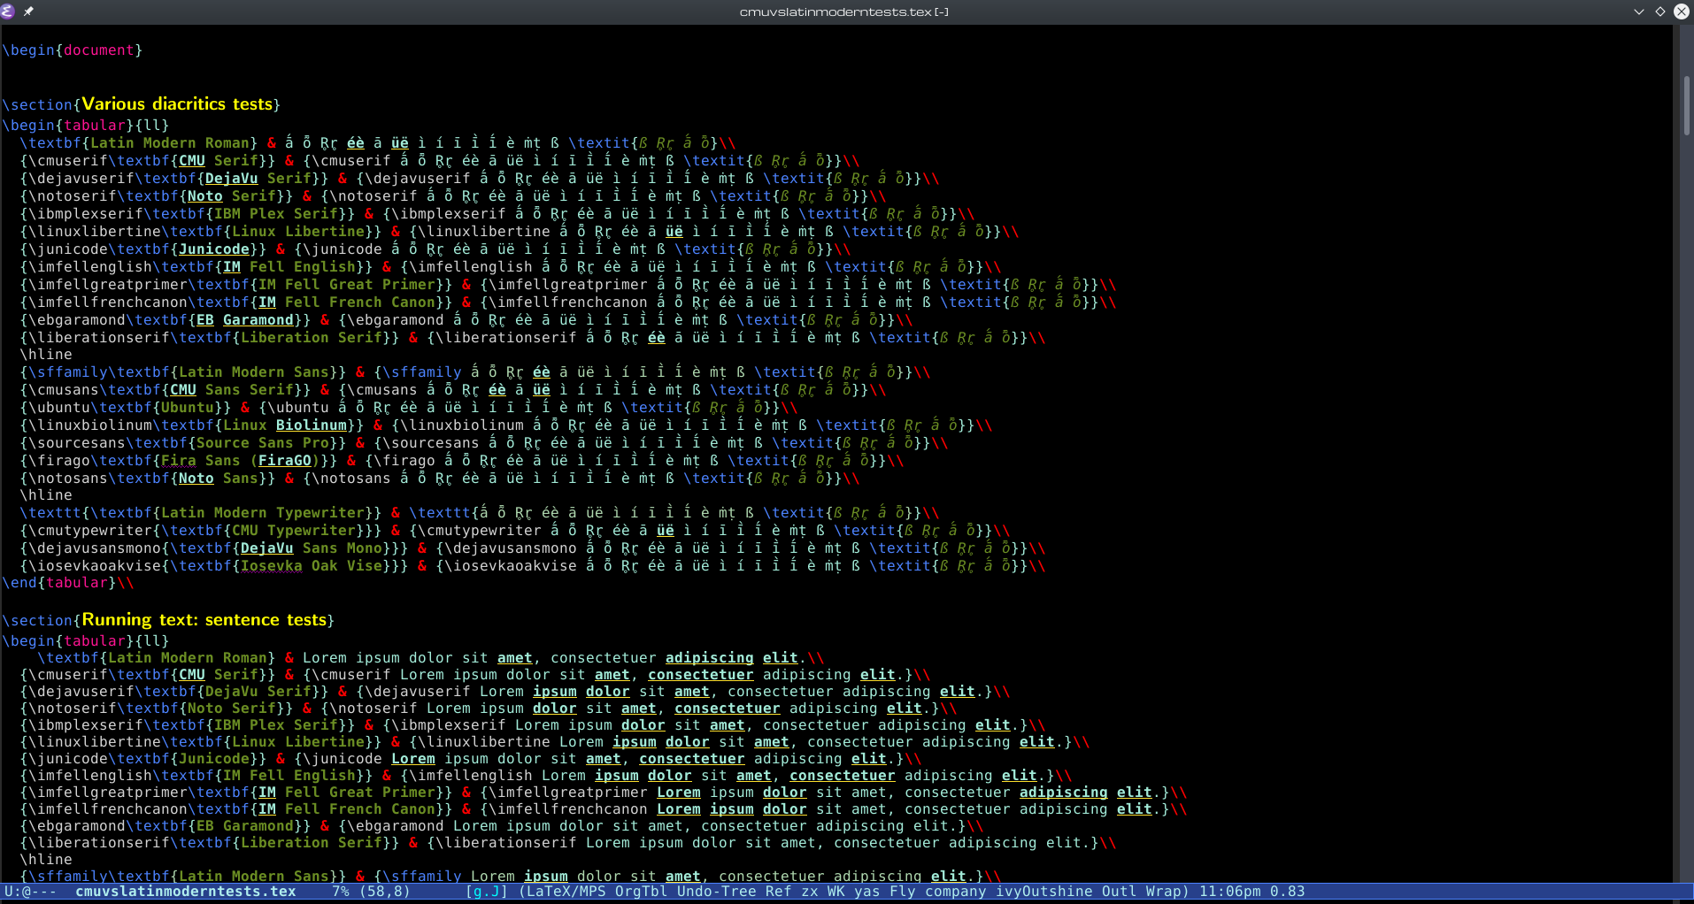Click the '\end{tabular}\\' line
Image resolution: width=1694 pixels, height=904 pixels.
68,583
